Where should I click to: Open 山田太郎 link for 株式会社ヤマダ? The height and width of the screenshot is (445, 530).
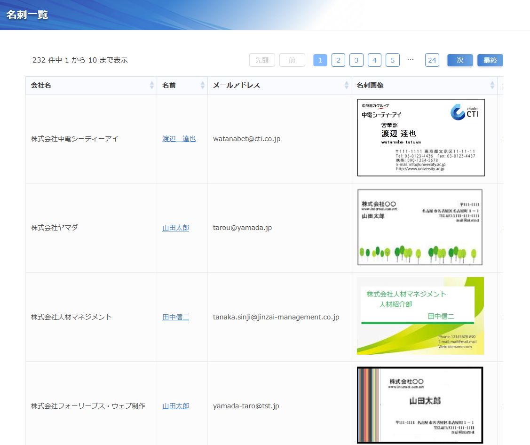[x=175, y=228]
